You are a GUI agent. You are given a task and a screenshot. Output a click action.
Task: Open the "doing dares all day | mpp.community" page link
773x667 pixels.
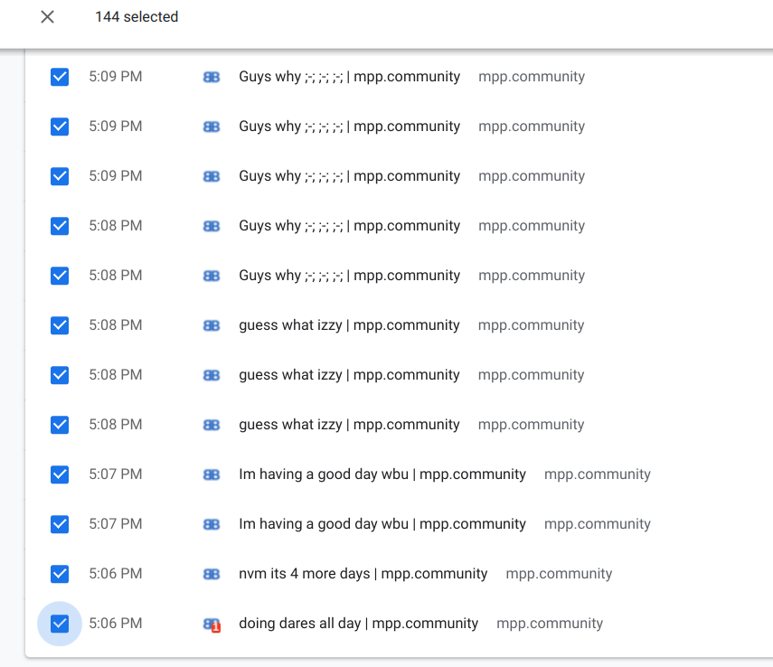[x=358, y=624]
